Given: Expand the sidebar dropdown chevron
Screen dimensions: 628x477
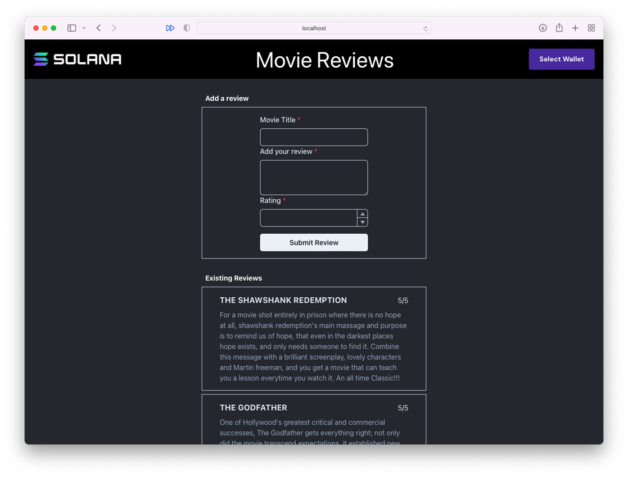Looking at the screenshot, I should pyautogui.click(x=84, y=28).
